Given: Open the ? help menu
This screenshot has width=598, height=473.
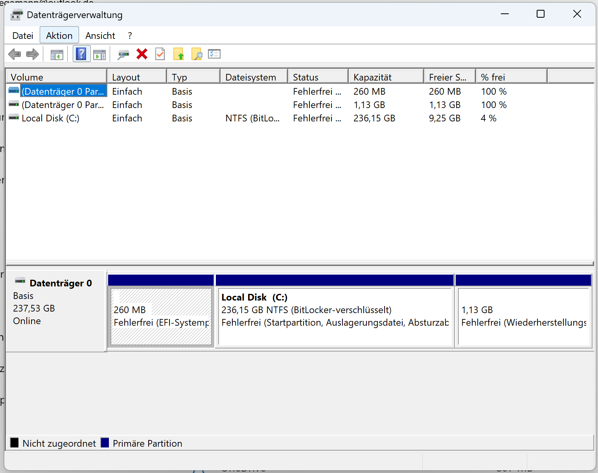Looking at the screenshot, I should coord(130,36).
